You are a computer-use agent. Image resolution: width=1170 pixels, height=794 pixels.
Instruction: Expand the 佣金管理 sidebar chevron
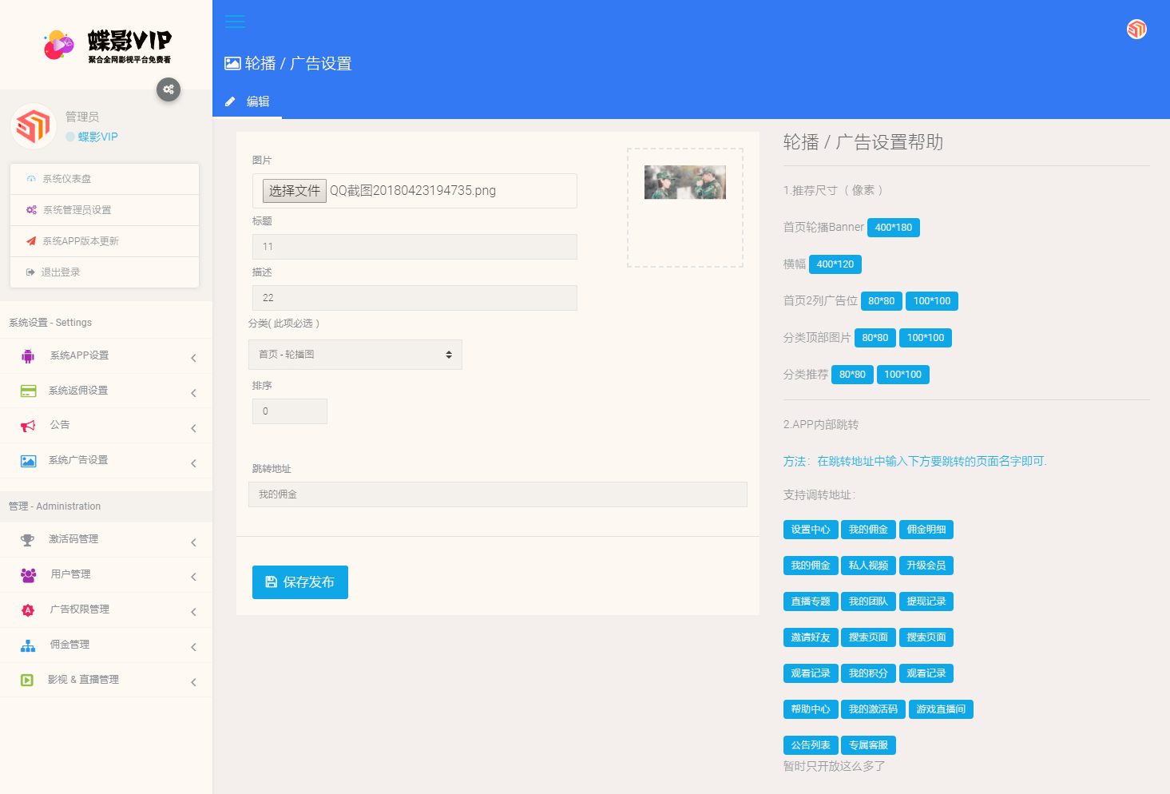tap(193, 647)
